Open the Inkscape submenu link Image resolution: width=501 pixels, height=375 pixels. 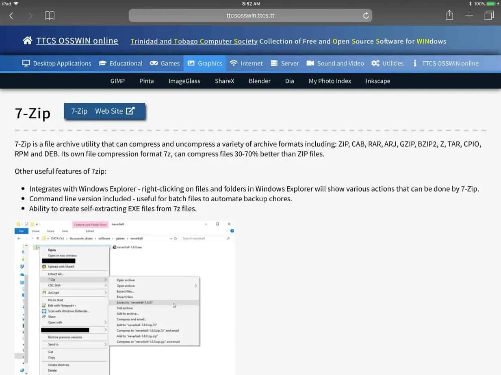coord(377,81)
